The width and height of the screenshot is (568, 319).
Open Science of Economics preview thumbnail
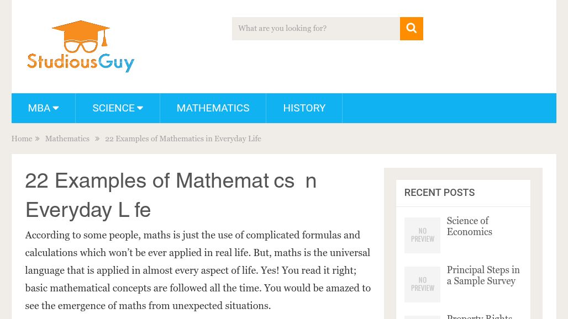coord(422,235)
